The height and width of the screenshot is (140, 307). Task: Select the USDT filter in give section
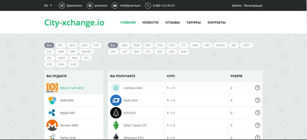click(x=62, y=58)
